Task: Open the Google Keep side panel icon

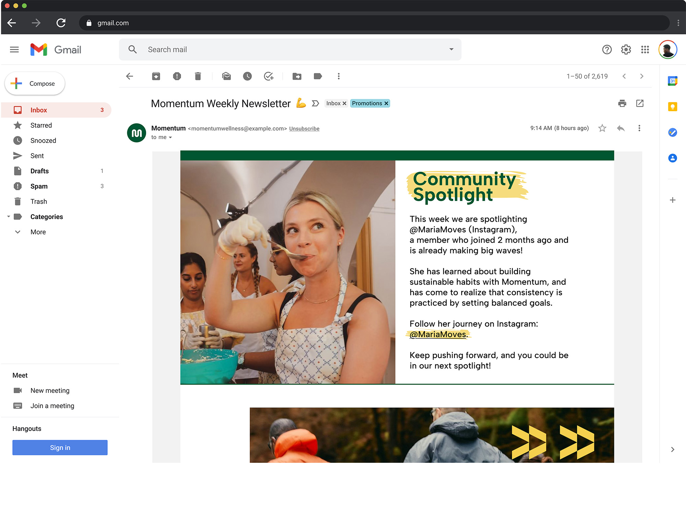Action: click(672, 107)
